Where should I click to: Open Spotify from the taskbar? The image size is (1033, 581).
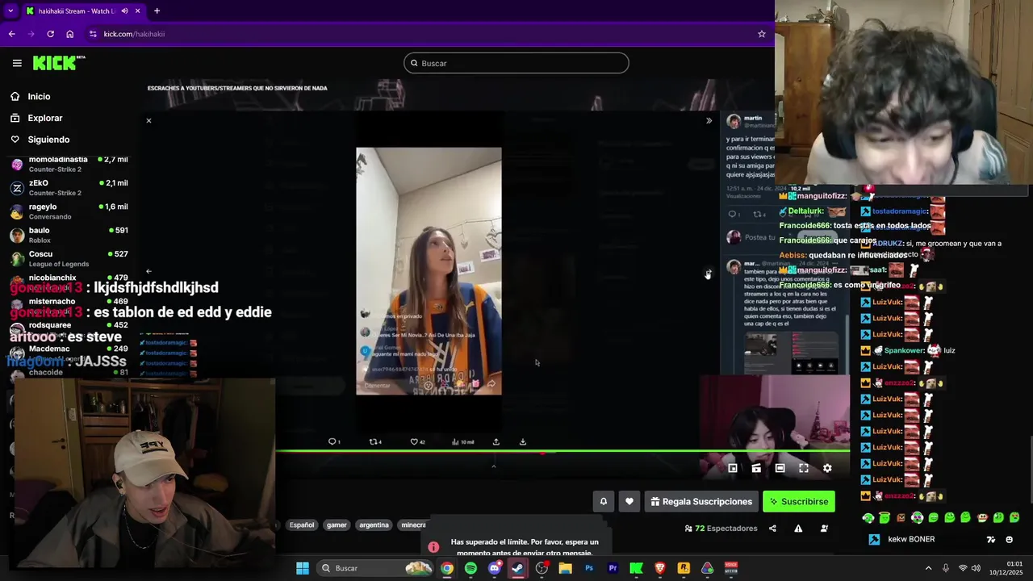[x=470, y=568]
